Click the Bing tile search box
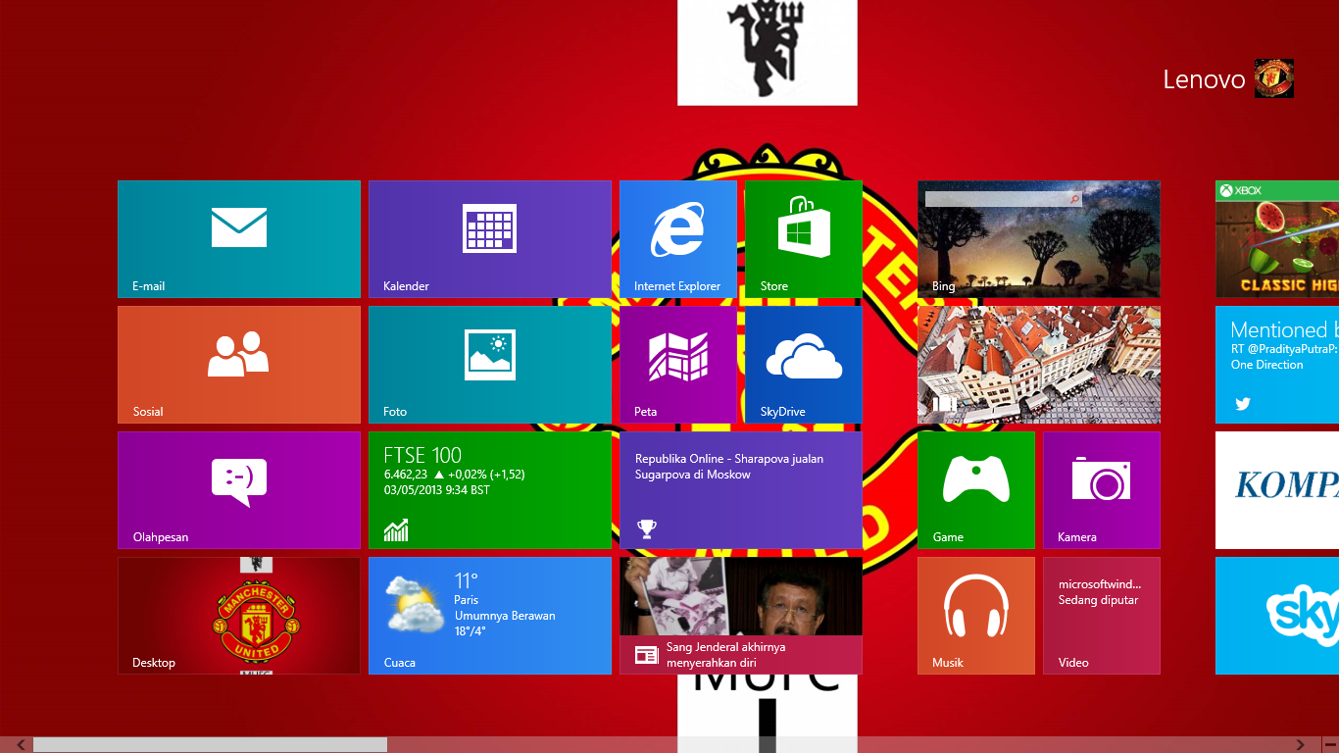Screen dimensions: 1339x753 (x=1004, y=199)
